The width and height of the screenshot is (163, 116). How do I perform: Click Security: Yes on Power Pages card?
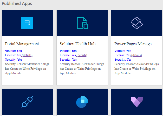click(123, 60)
